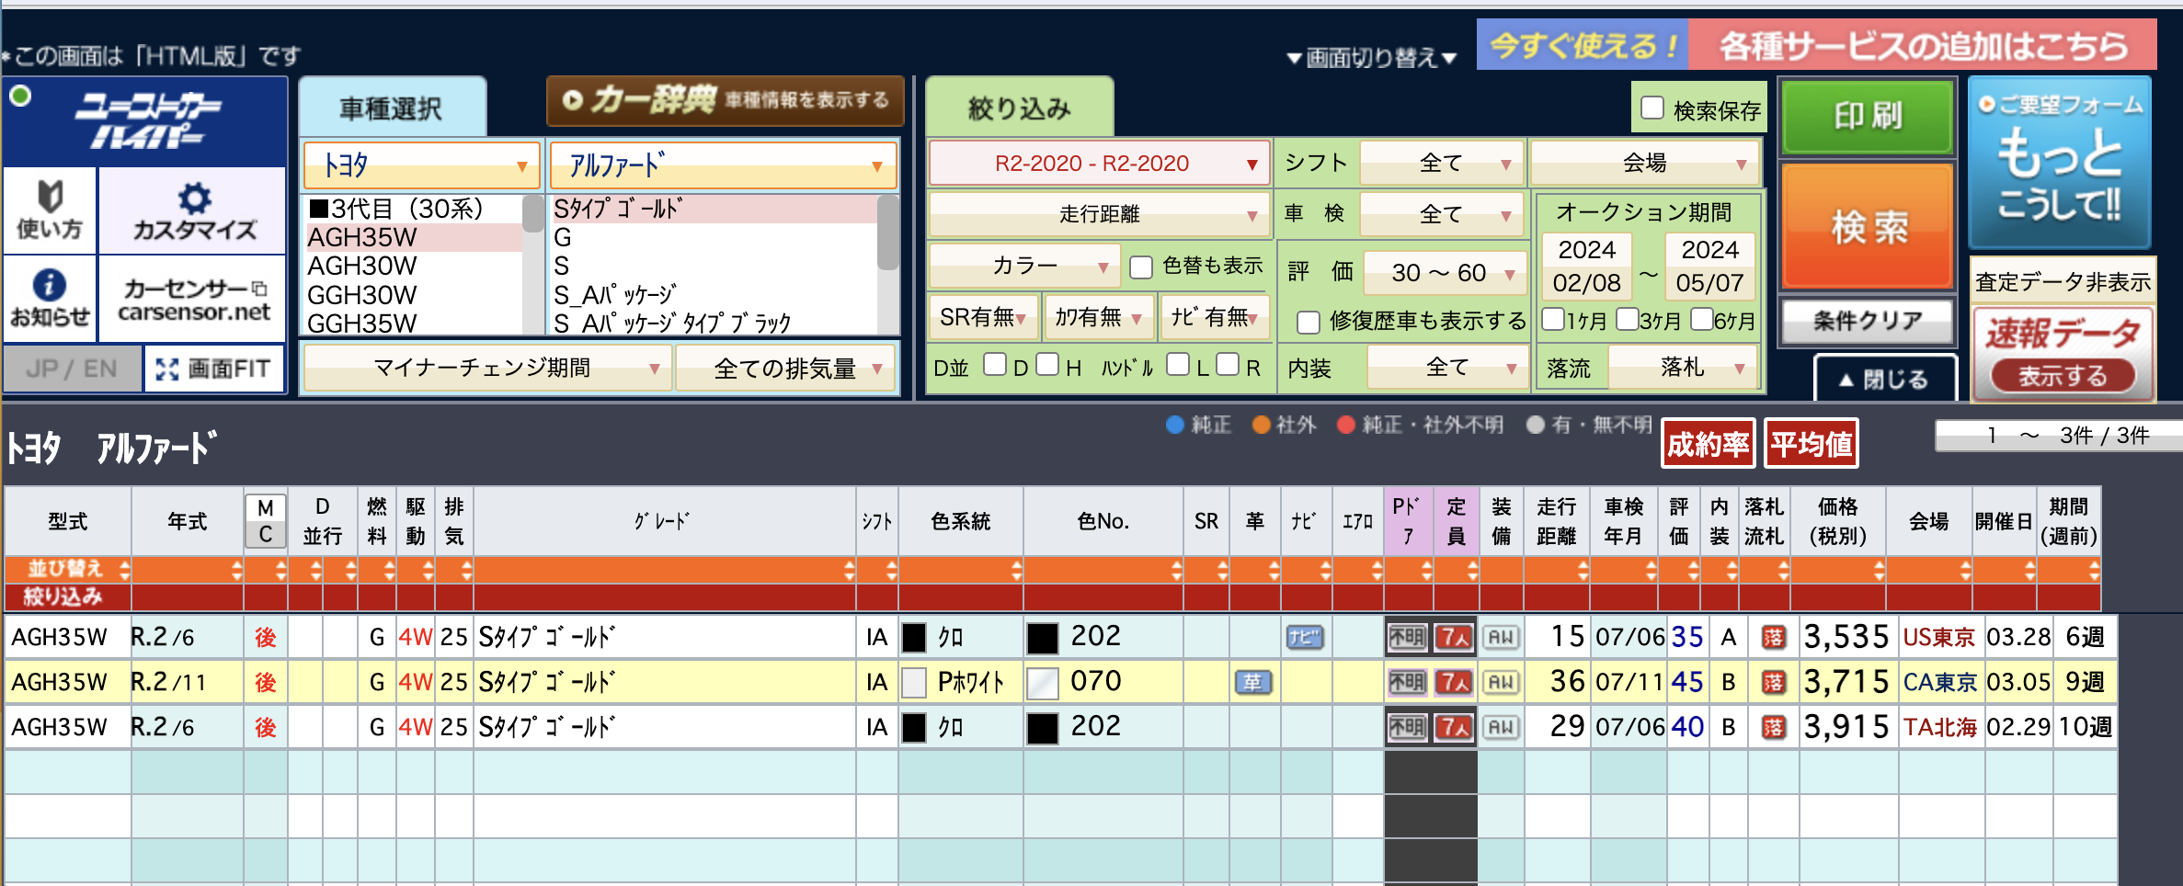The width and height of the screenshot is (2183, 886).
Task: Click the 画面FIT screen fit icon
Action: pos(213,369)
